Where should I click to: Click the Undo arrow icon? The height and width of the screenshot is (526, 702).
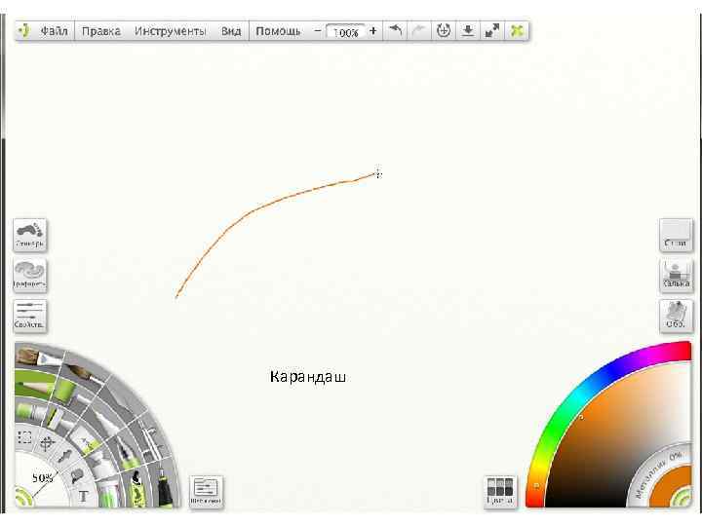click(x=396, y=31)
